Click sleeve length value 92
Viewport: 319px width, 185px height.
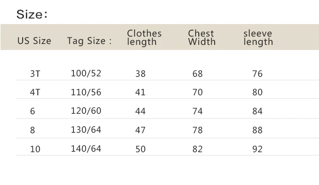258,149
